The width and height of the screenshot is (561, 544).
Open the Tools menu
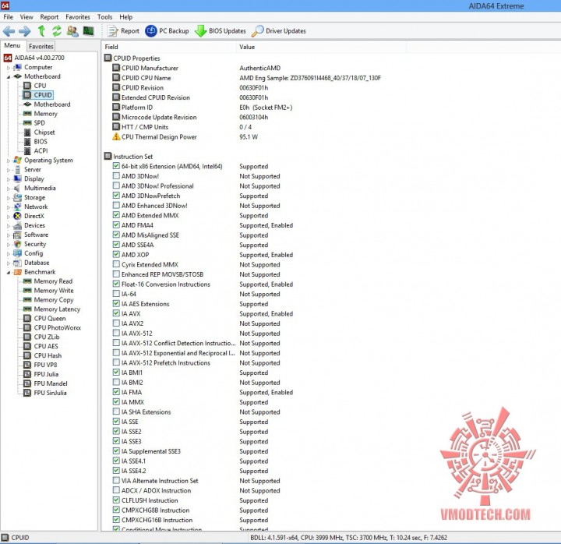104,17
